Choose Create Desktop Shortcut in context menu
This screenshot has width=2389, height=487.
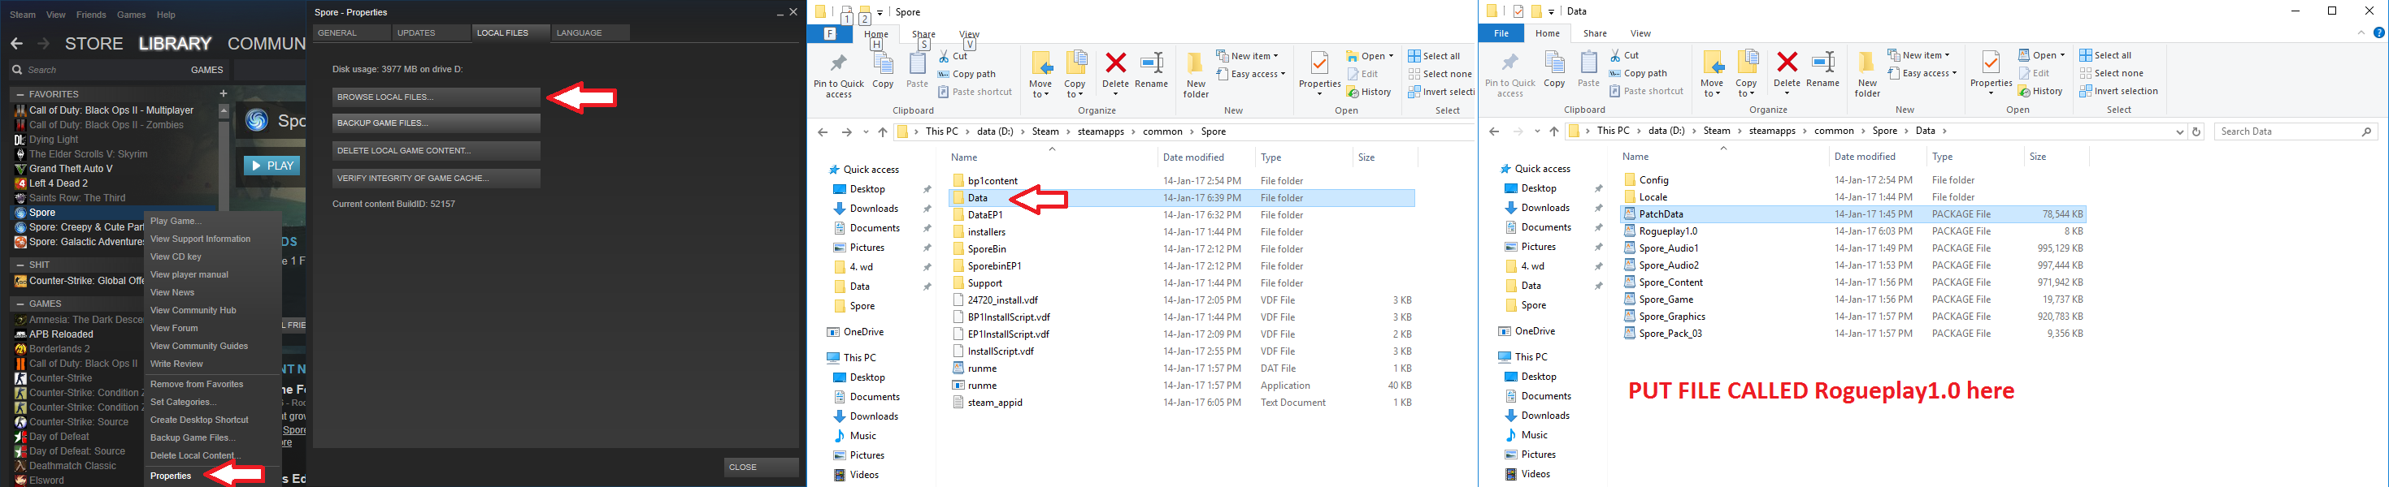click(199, 420)
